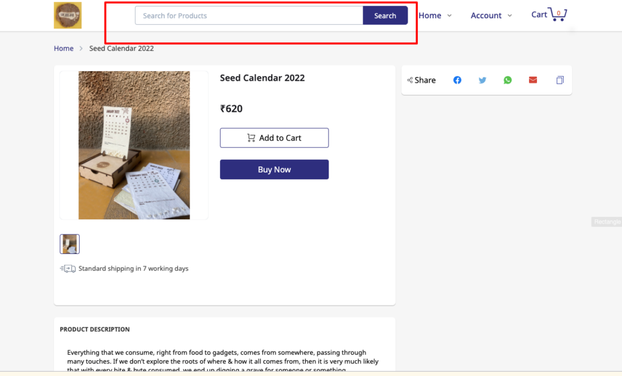The height and width of the screenshot is (376, 622).
Task: Expand the Home menu in the header
Action: coord(435,15)
